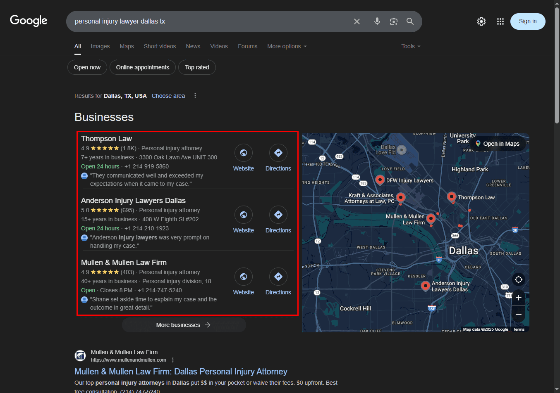Click Mullen & Mullen (403) review count

point(127,272)
